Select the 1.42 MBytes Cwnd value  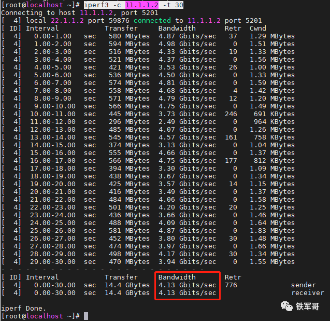[272, 91]
